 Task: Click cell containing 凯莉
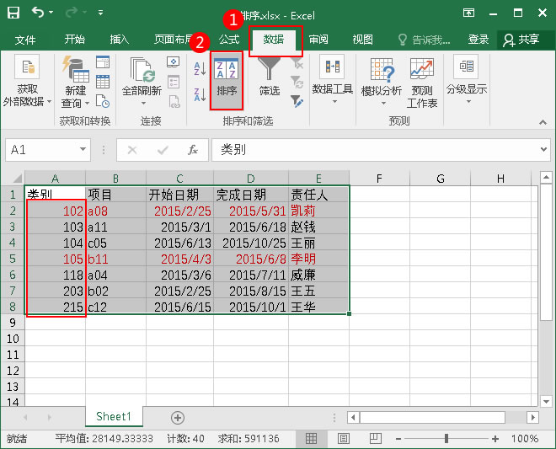pos(318,211)
